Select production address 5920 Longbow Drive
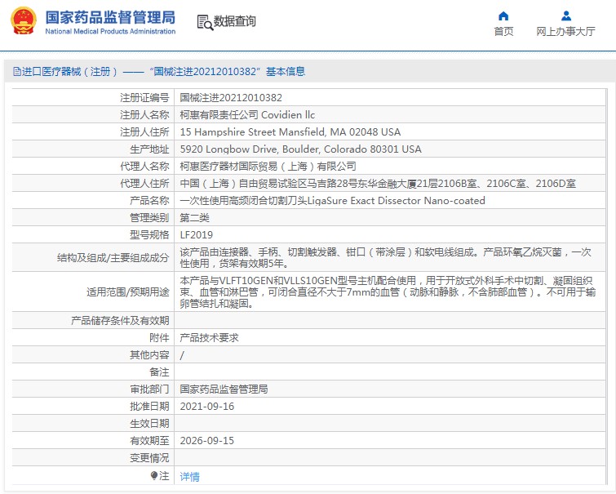The image size is (616, 494). (x=300, y=149)
